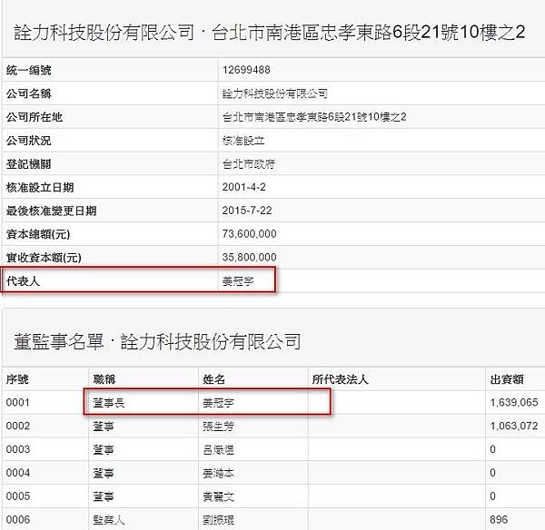Screen dimensions: 545x530
Task: Select the 董事 title in row 0004
Action: point(104,473)
